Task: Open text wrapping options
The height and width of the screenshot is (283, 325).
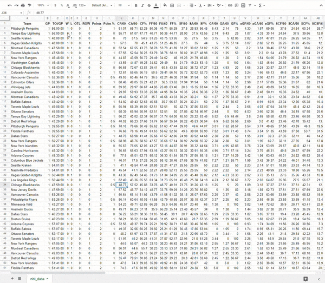Action: coord(211,5)
